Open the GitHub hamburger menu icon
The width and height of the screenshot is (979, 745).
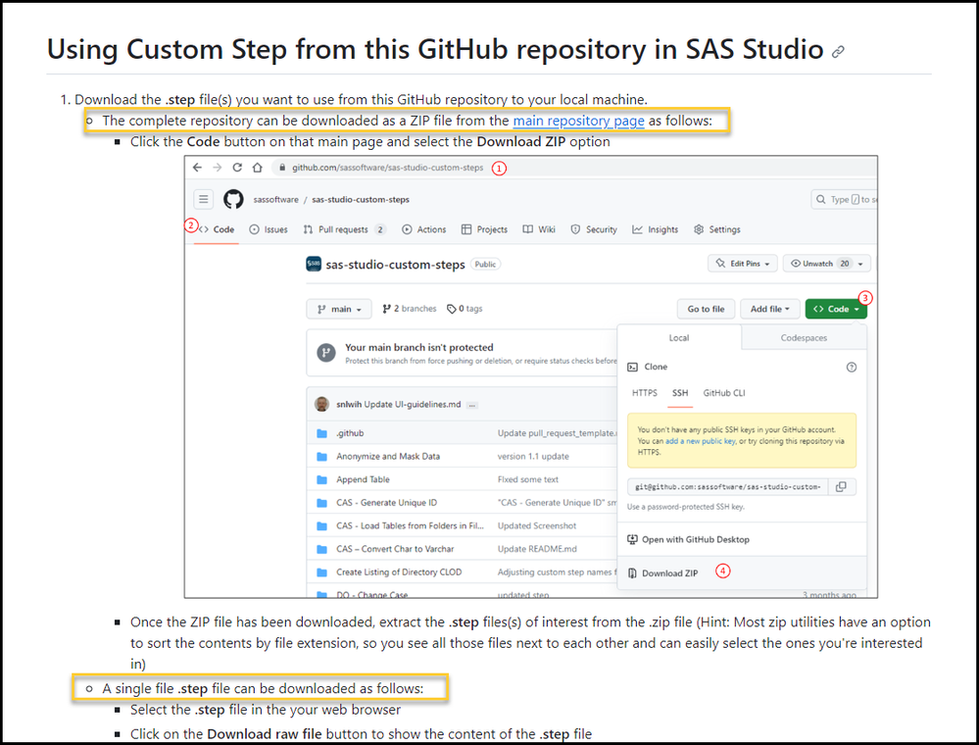(x=204, y=199)
